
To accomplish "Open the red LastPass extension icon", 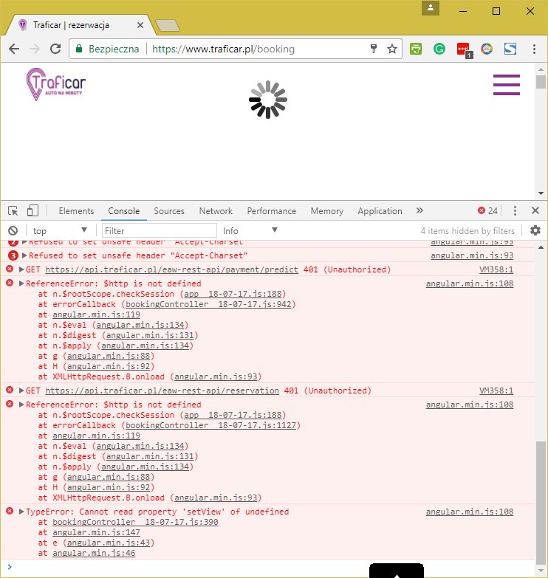I will (x=464, y=49).
